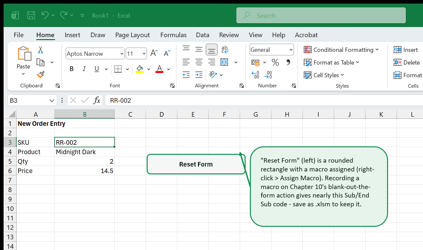
Task: Click the Insert Function fx button
Action: point(97,100)
